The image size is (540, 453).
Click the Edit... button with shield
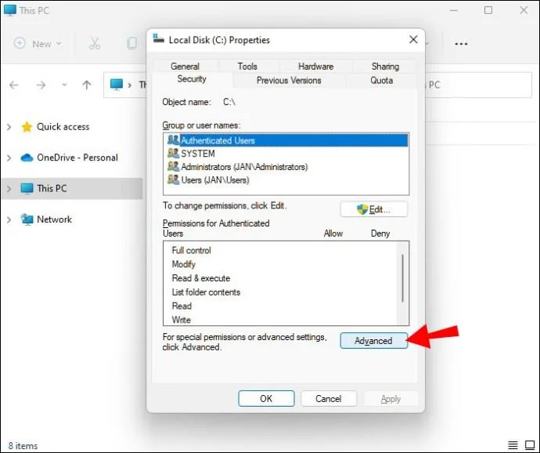373,209
